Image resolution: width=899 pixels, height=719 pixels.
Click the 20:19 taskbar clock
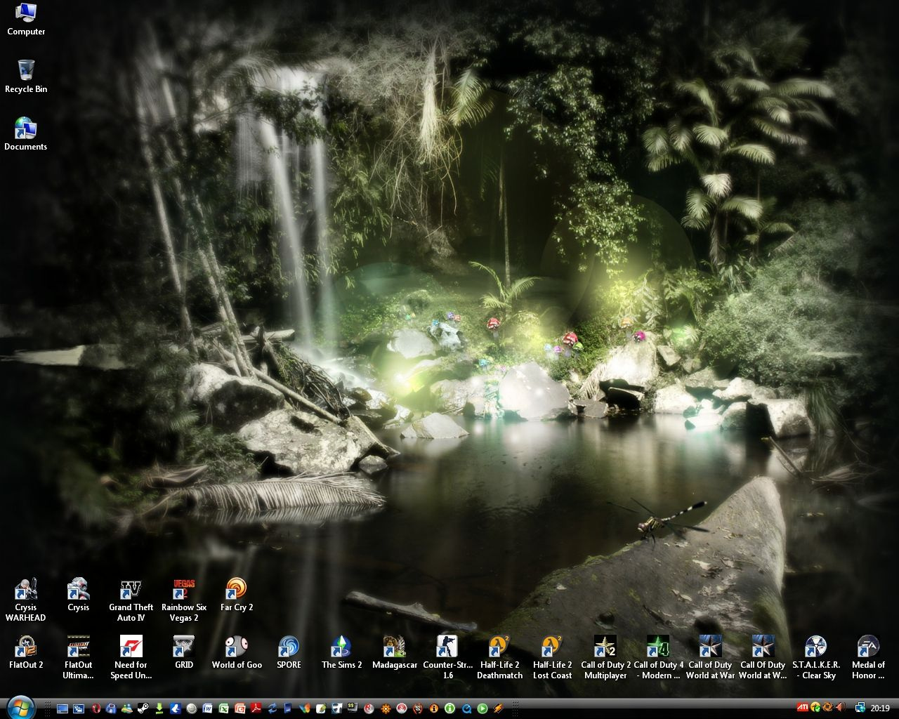(x=880, y=708)
